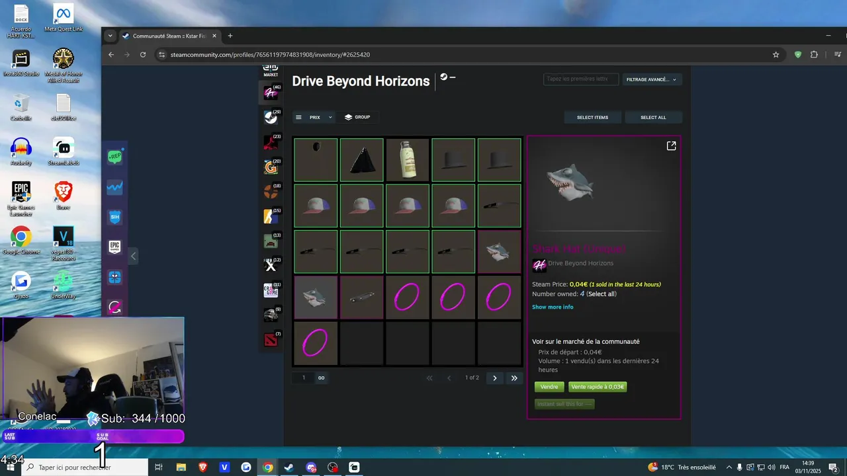Open the Audacity desktop shortcut
The width and height of the screenshot is (847, 476).
[x=21, y=151]
